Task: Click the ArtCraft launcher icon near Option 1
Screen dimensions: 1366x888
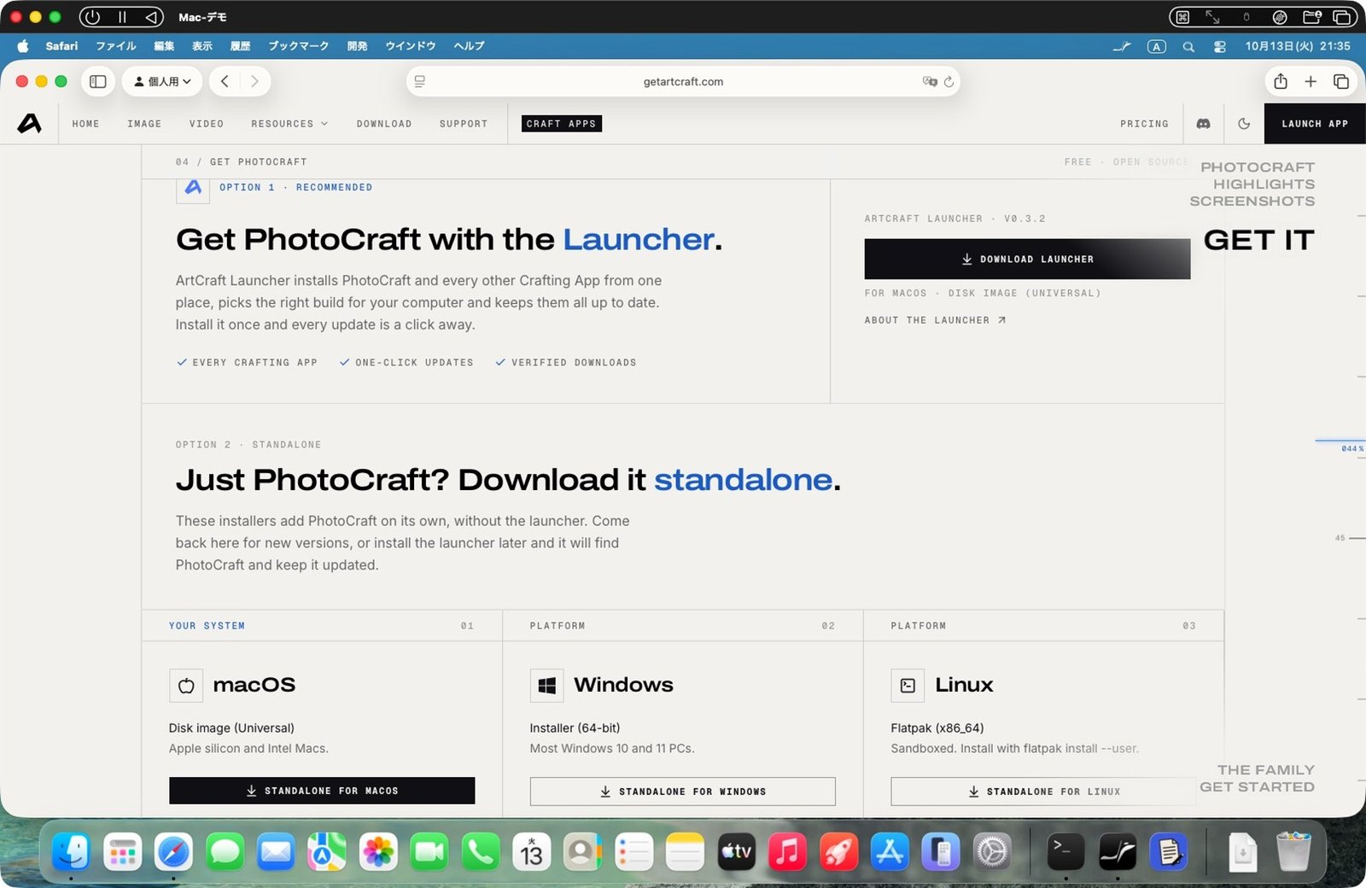Action: tap(193, 188)
